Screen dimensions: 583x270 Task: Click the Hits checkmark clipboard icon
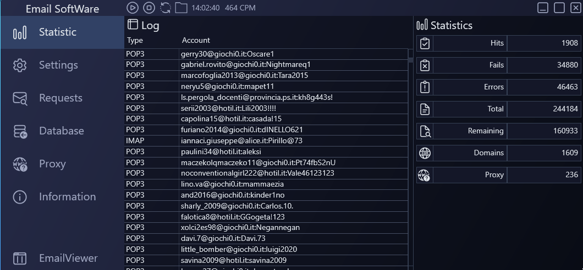coord(425,43)
